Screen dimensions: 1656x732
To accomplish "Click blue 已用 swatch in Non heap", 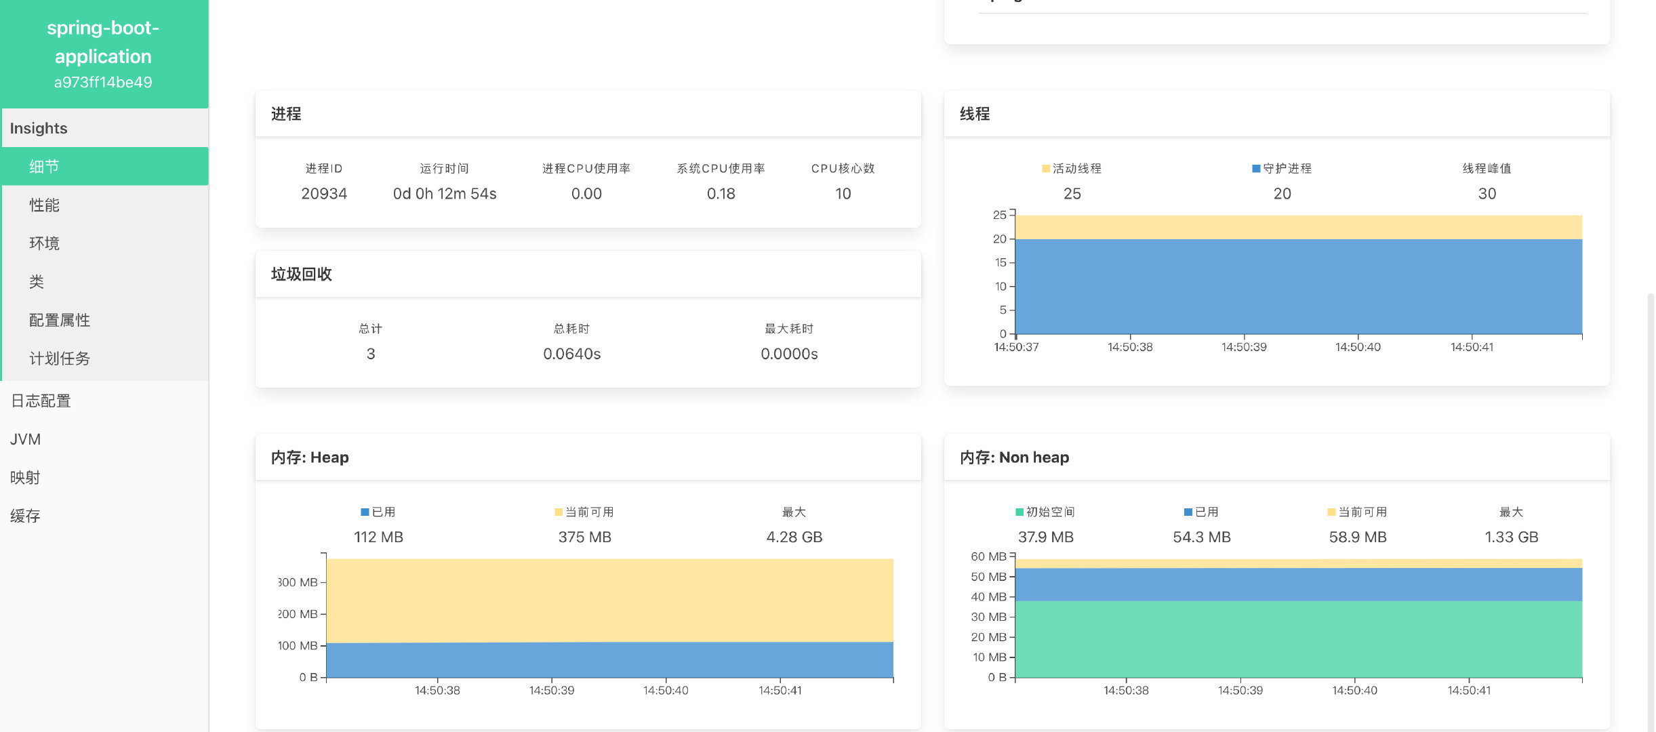I will coord(1188,512).
